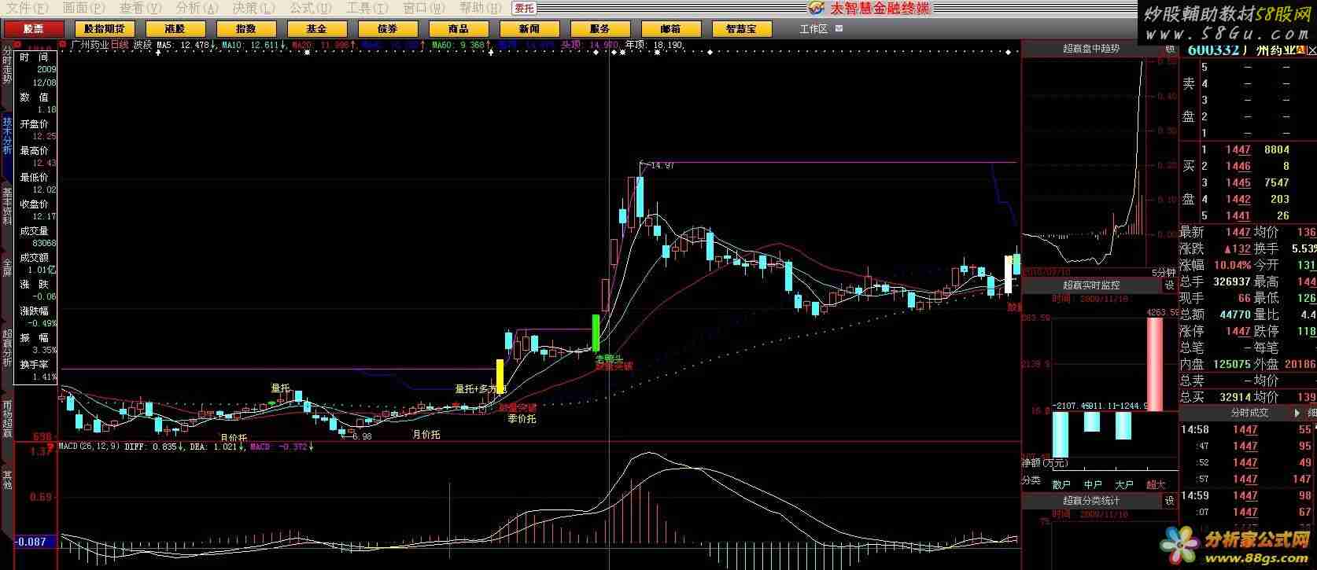The height and width of the screenshot is (570, 1317).
Task: Select the 港股 toolbar button
Action: pyautogui.click(x=175, y=28)
